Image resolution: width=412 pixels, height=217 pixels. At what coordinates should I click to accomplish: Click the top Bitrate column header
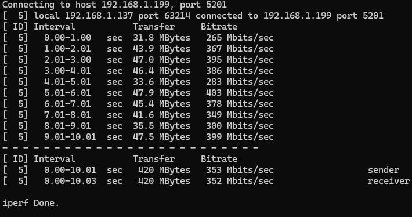click(x=219, y=27)
